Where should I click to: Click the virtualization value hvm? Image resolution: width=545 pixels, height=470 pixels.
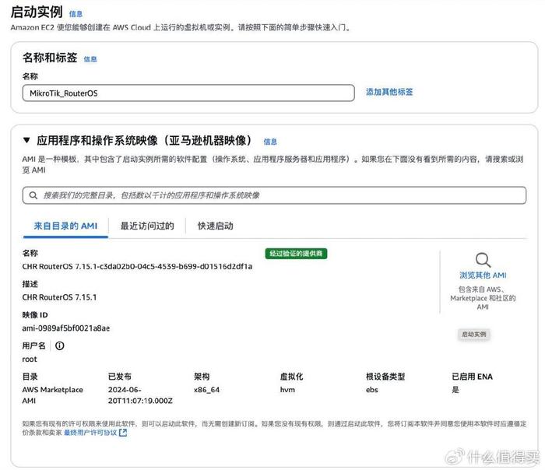coord(287,390)
